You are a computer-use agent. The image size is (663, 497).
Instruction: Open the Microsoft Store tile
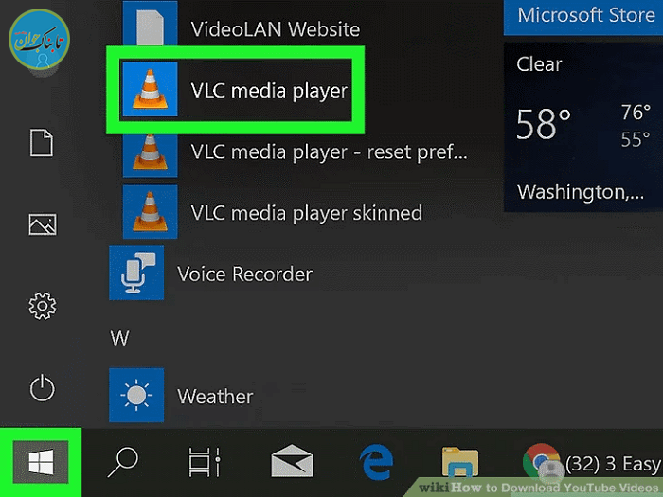click(583, 15)
